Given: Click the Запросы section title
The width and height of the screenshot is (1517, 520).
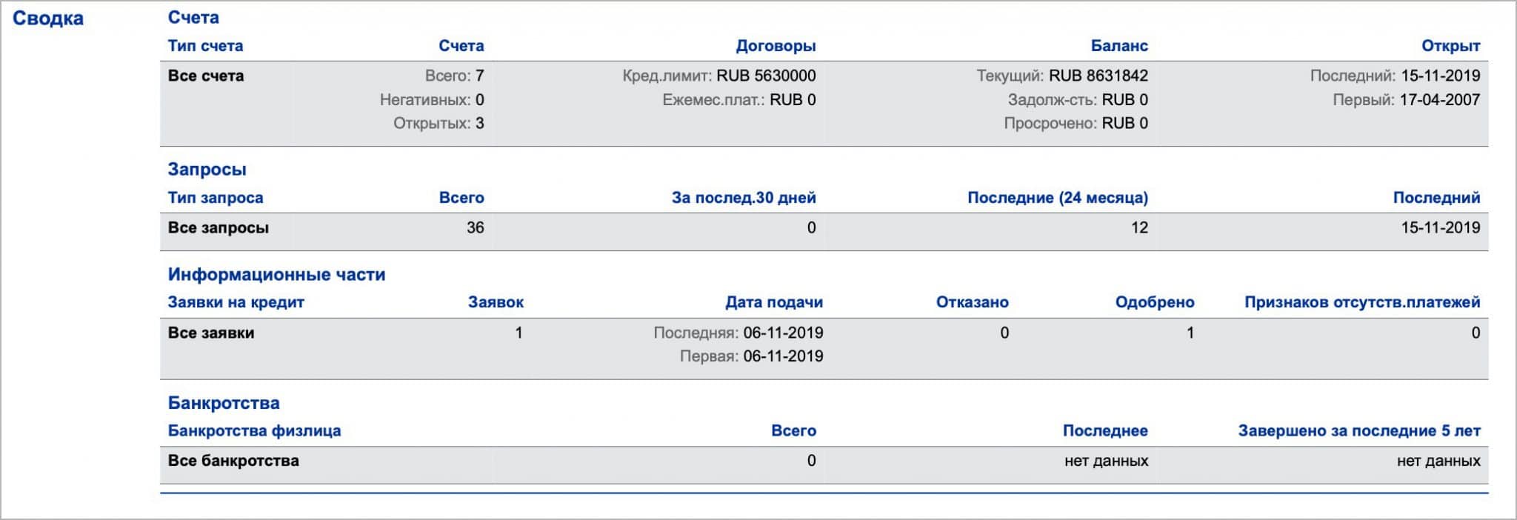Looking at the screenshot, I should [x=207, y=169].
